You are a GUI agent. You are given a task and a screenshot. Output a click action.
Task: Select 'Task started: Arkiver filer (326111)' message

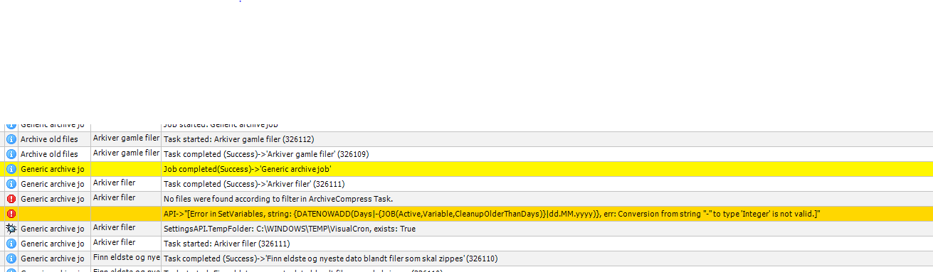pos(227,244)
